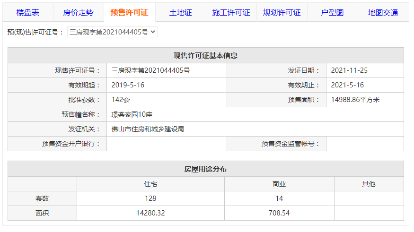Image resolution: width=414 pixels, height=232 pixels.
Task: Open the 施工许可证 tab
Action: pyautogui.click(x=231, y=13)
